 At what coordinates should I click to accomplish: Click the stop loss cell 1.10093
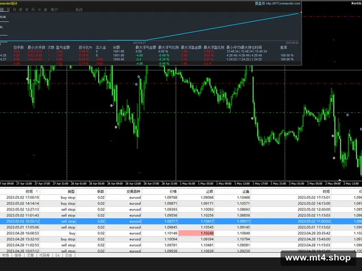pyautogui.click(x=207, y=209)
